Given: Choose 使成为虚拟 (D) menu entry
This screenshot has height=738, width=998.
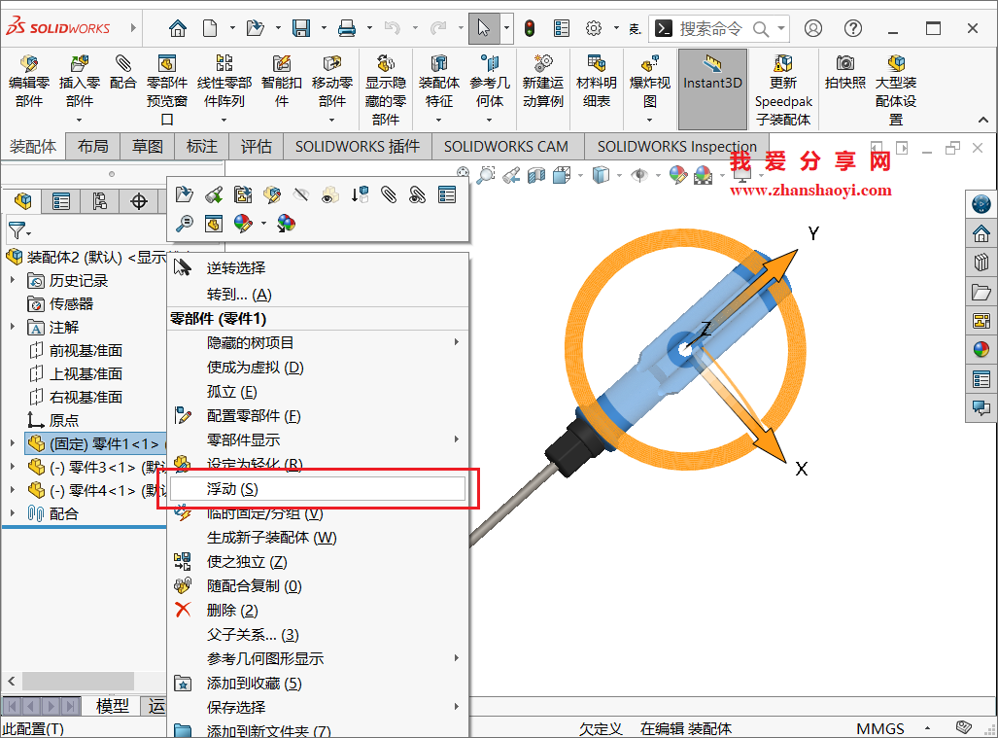Looking at the screenshot, I should point(317,368).
